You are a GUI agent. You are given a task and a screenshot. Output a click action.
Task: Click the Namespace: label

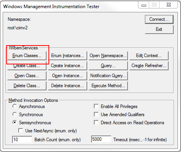[x=19, y=19]
